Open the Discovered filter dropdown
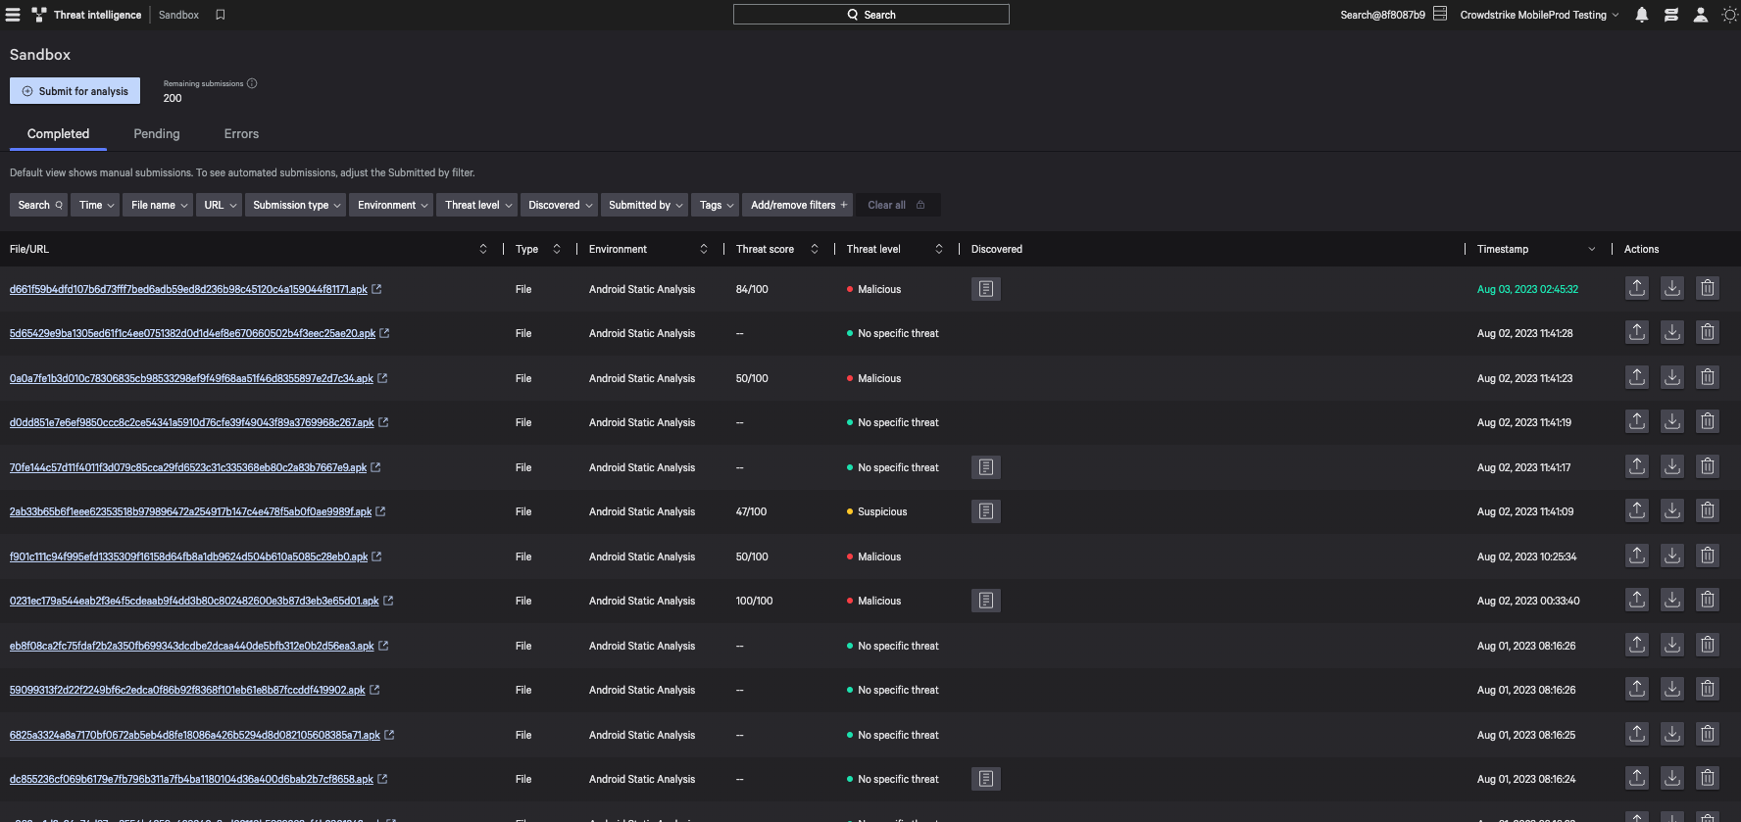Screen dimensions: 1741x822 click(x=559, y=205)
